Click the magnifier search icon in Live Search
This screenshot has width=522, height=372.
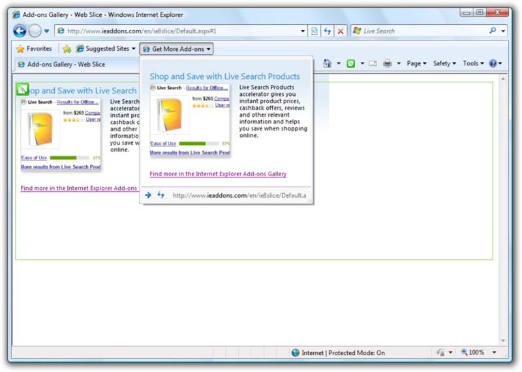pyautogui.click(x=493, y=31)
